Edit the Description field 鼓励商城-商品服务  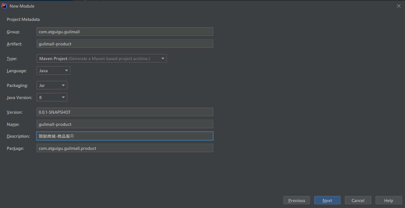coord(125,136)
